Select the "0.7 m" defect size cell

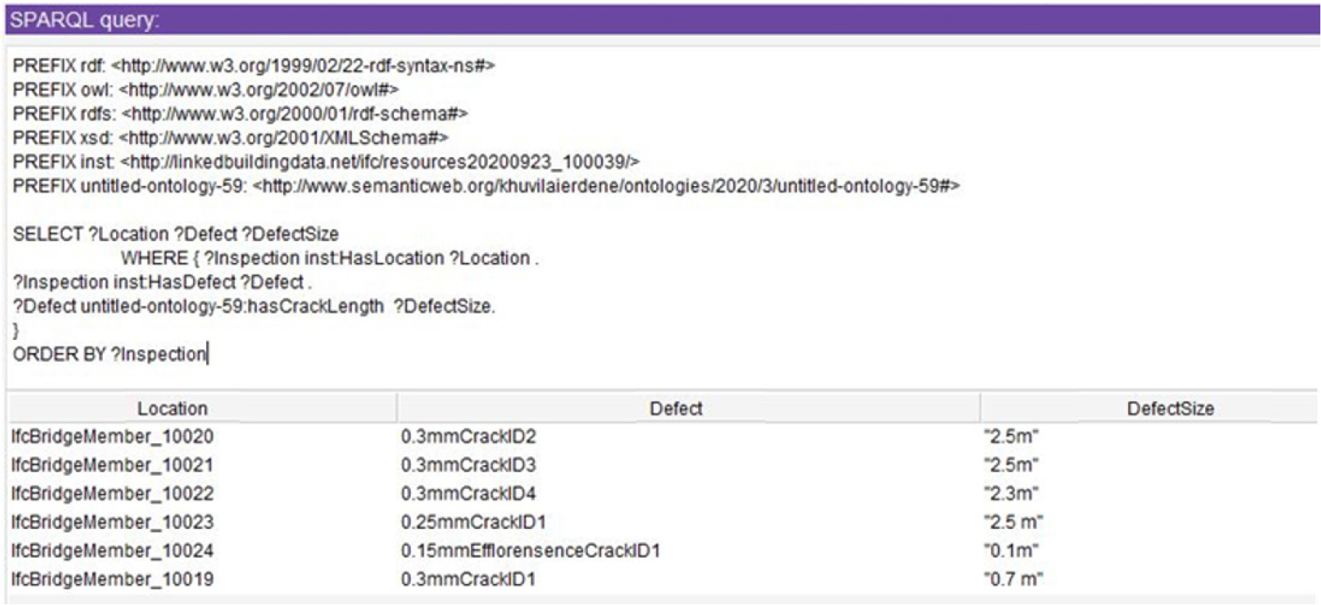pos(1013,579)
